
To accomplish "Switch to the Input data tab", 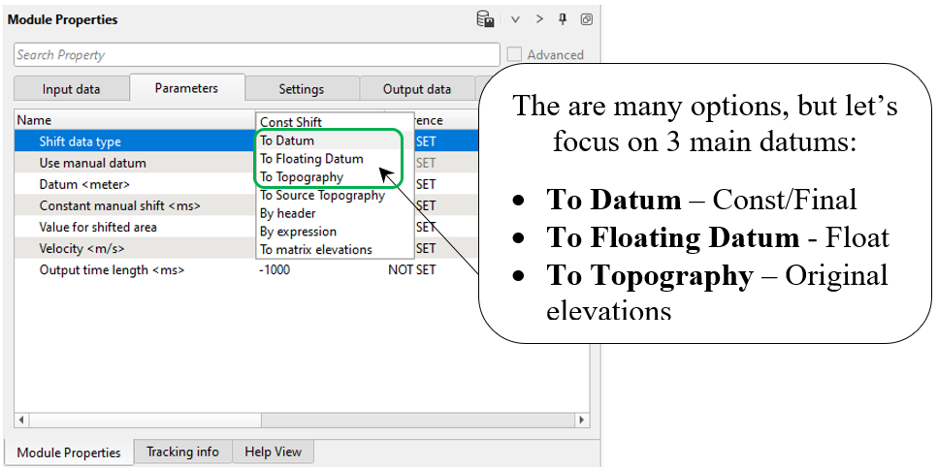I will tap(71, 90).
